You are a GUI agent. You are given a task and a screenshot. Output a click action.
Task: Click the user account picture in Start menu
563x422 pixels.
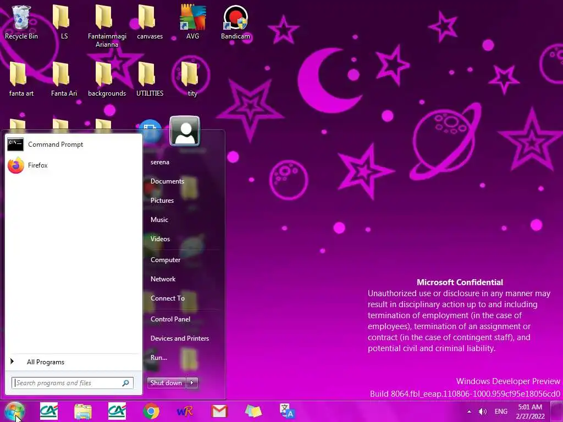coord(185,131)
